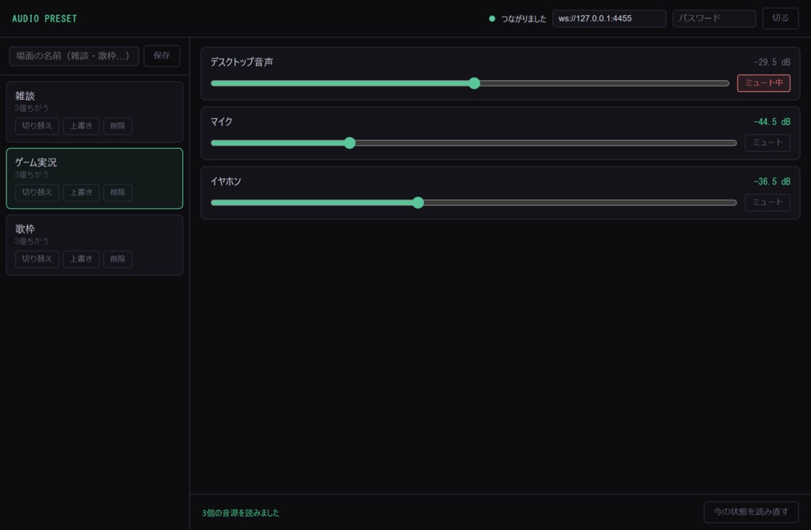Click the 3個の音源を読みました status message
The width and height of the screenshot is (811, 530).
241,513
